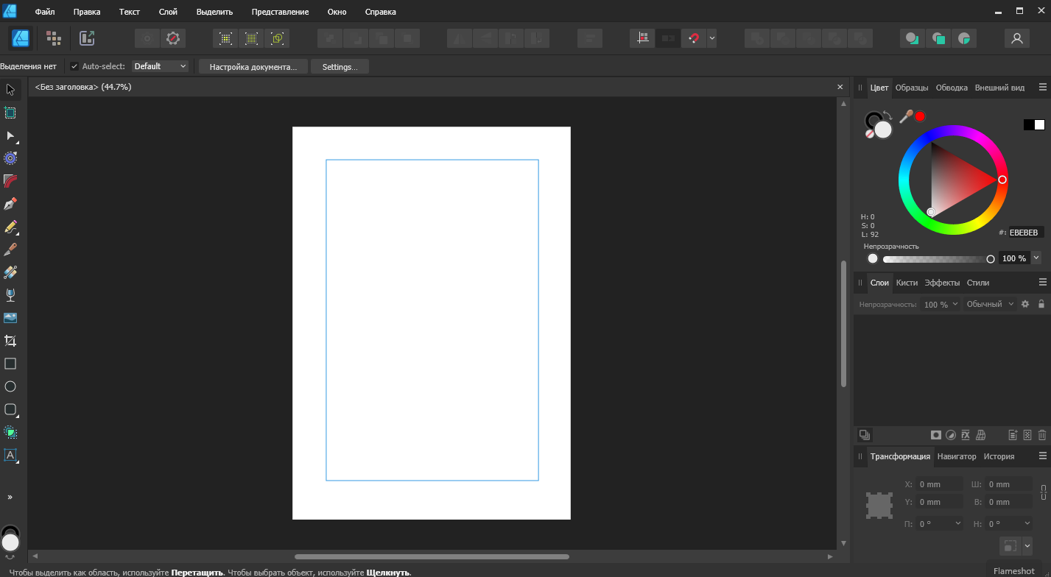Close the document tab <Без заголовка>
This screenshot has height=577, width=1051.
coord(840,87)
